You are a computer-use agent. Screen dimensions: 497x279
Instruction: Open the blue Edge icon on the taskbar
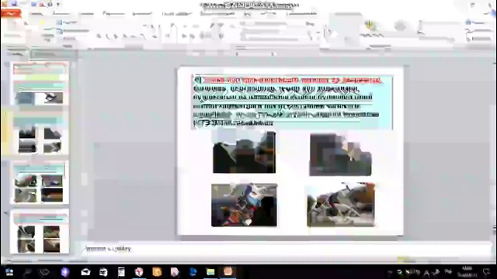193,272
